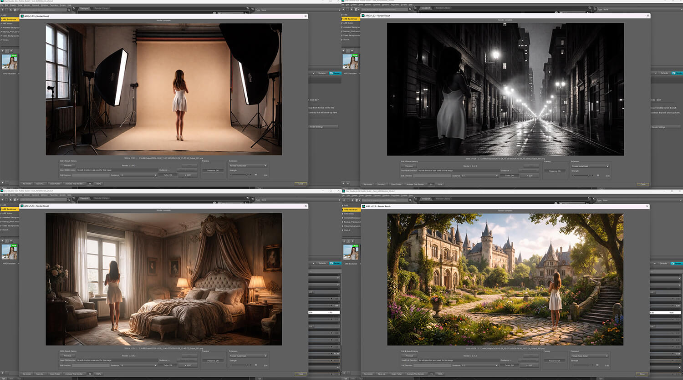Image resolution: width=683 pixels, height=380 pixels.
Task: Toggle Preserve: ON in the night street dialog
Action: tap(554, 171)
